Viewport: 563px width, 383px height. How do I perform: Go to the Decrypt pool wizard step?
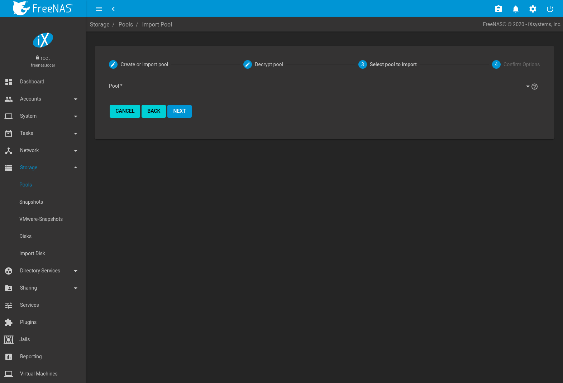tap(263, 64)
